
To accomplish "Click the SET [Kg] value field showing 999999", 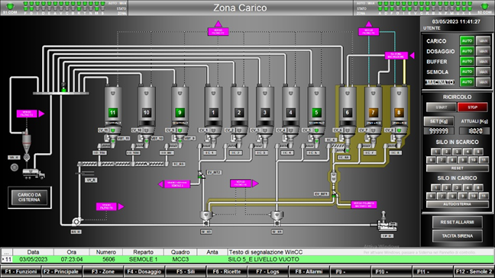I will pyautogui.click(x=438, y=131).
